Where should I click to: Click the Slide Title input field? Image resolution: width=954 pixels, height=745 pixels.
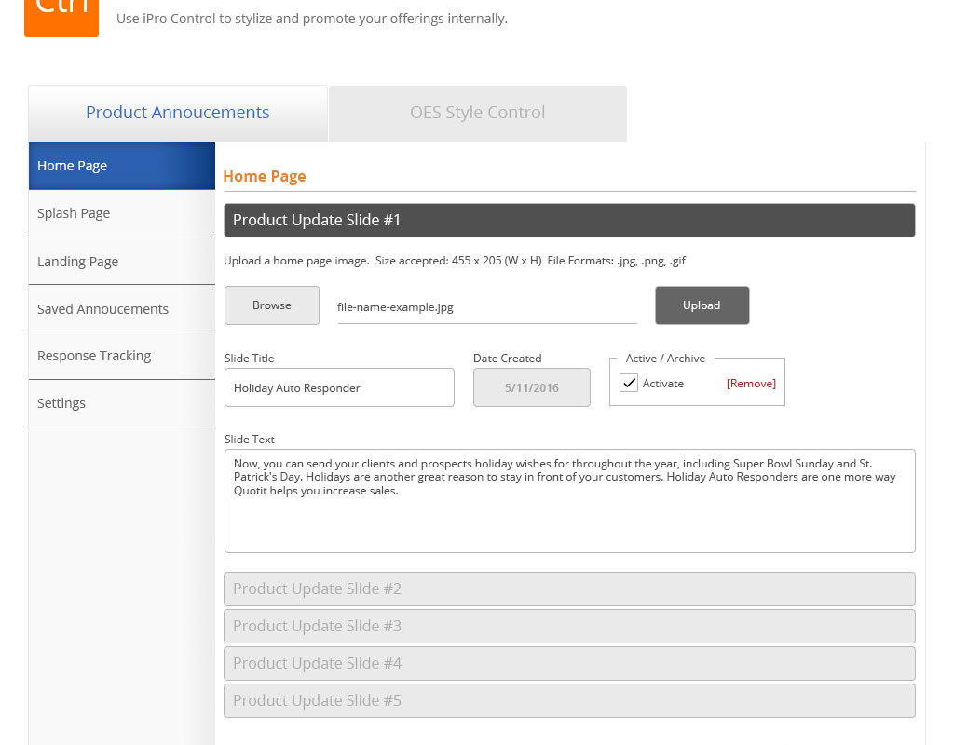click(339, 387)
